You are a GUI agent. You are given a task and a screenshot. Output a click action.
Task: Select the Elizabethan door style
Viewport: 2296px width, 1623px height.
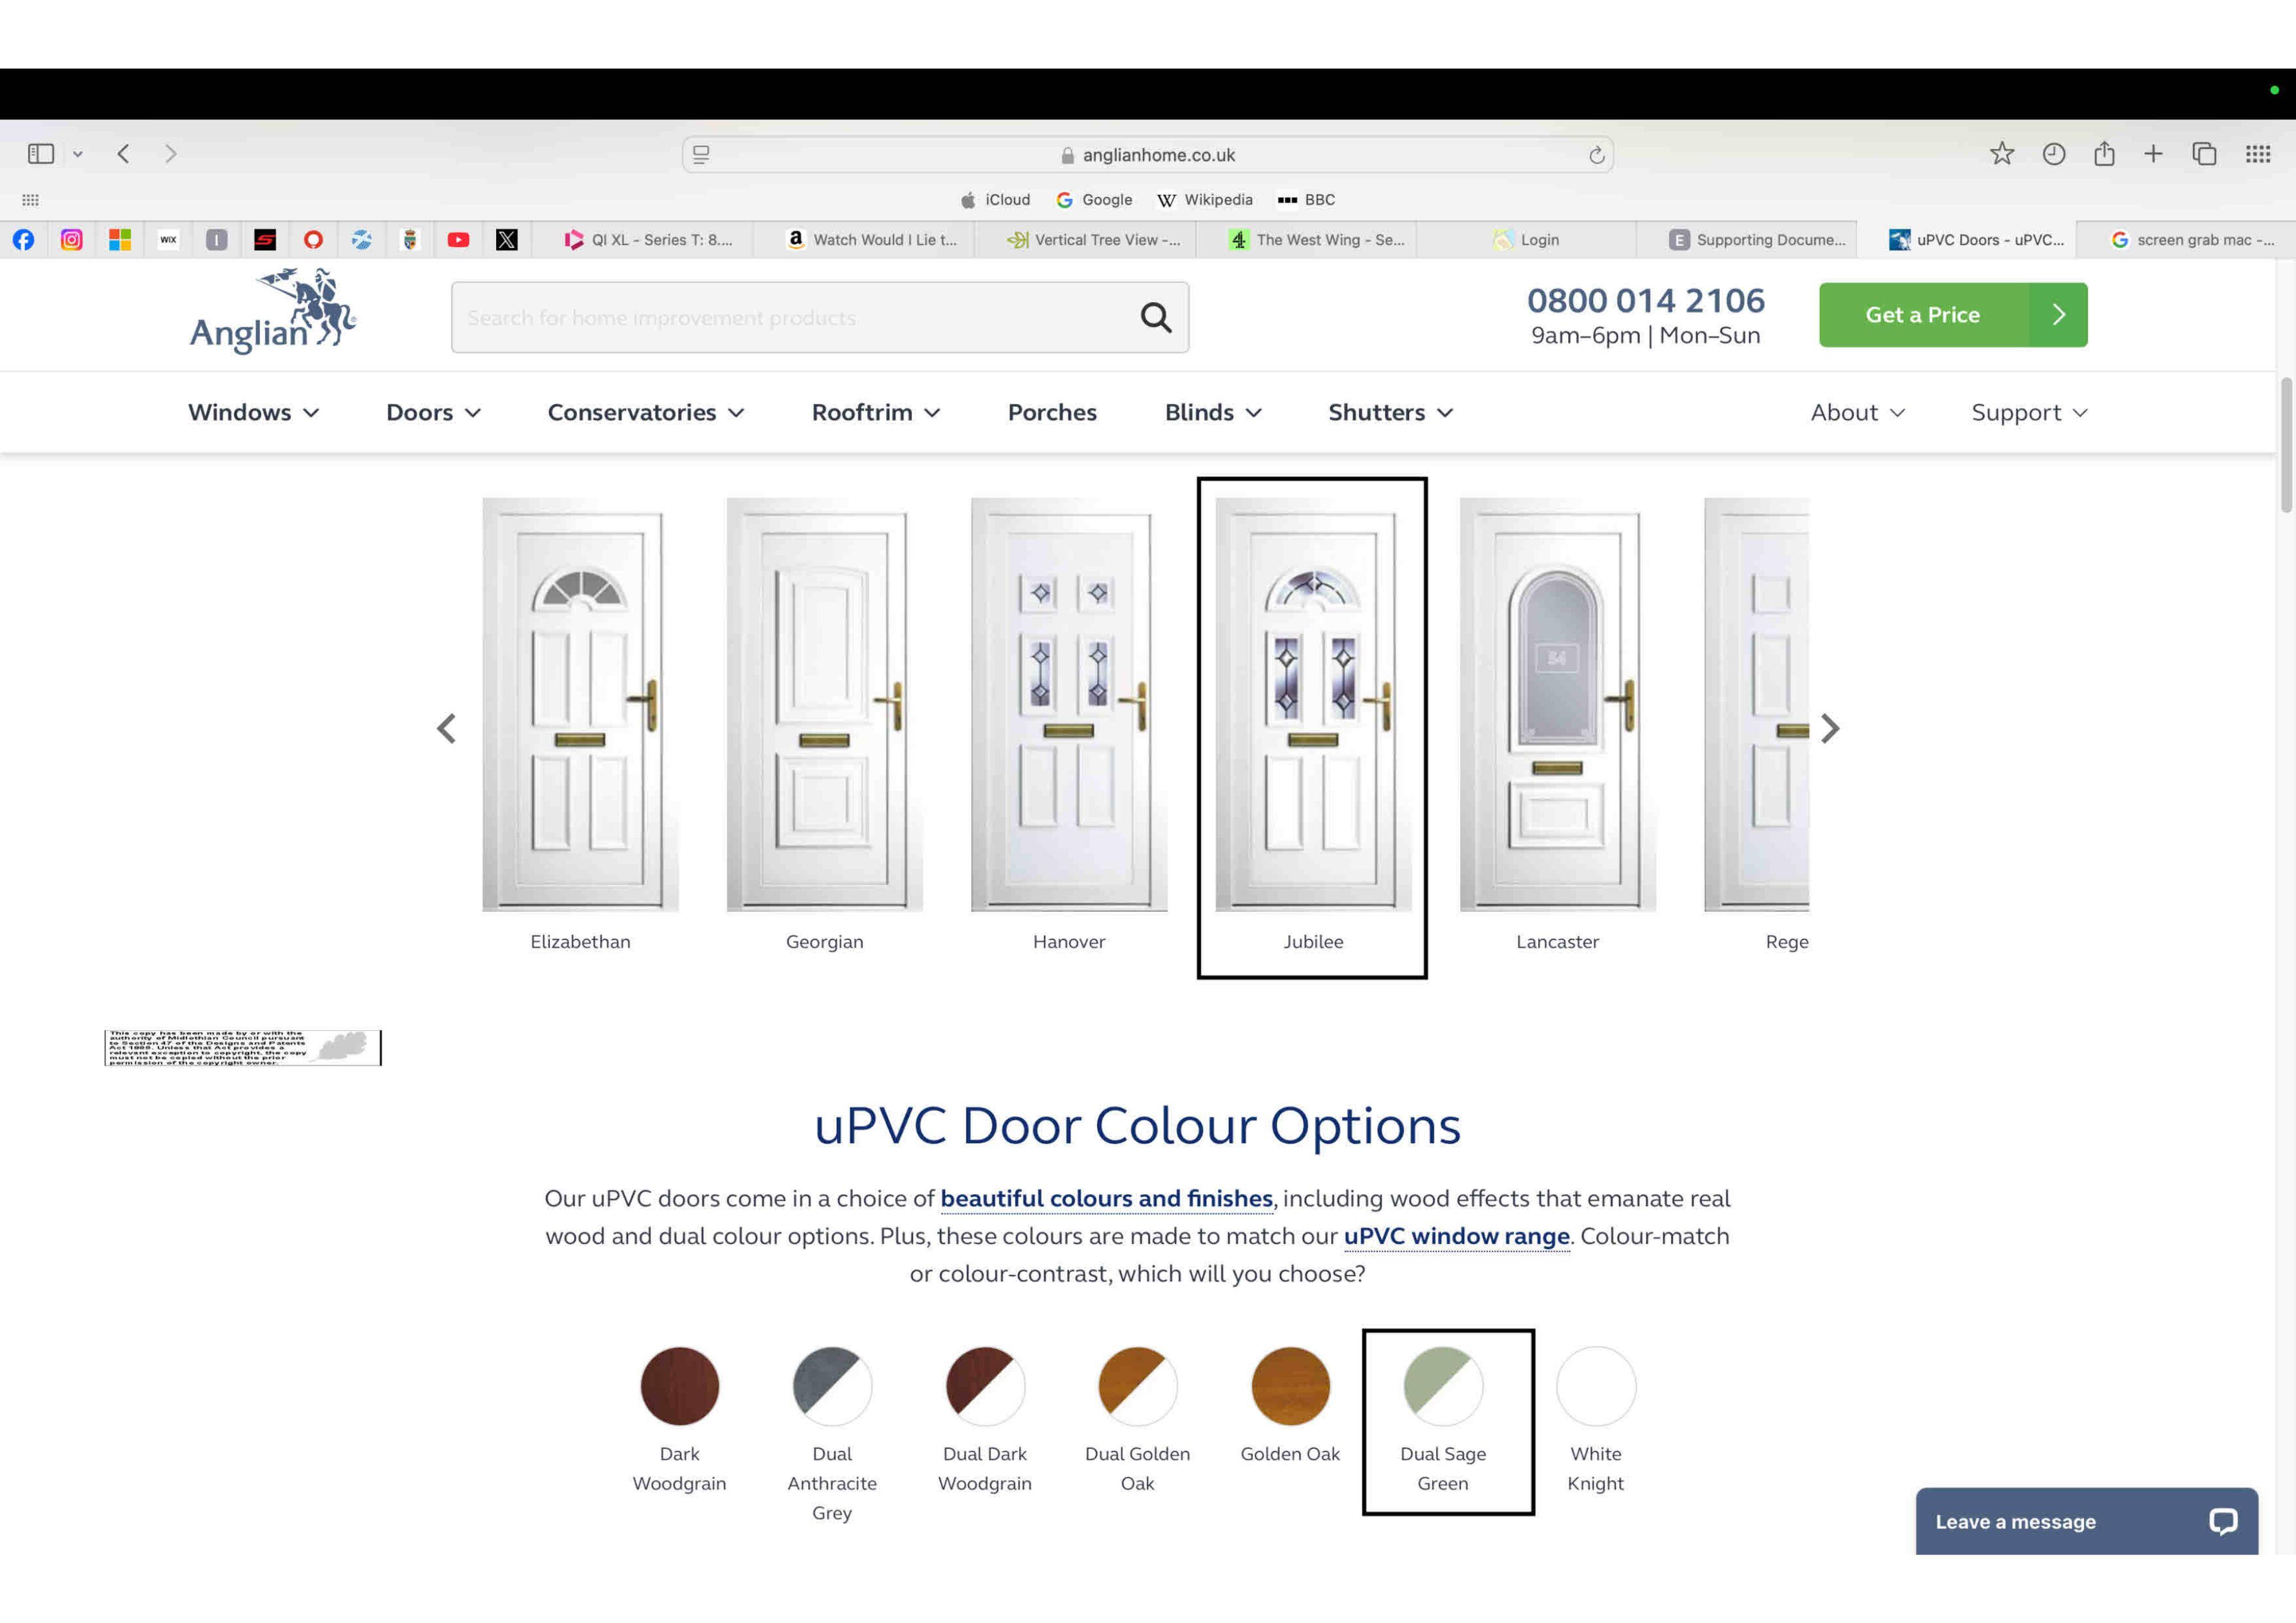point(580,725)
